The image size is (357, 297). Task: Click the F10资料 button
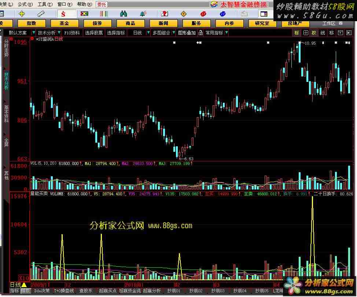coord(72,33)
